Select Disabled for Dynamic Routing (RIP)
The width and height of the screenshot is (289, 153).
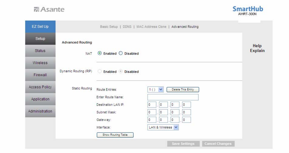click(121, 71)
